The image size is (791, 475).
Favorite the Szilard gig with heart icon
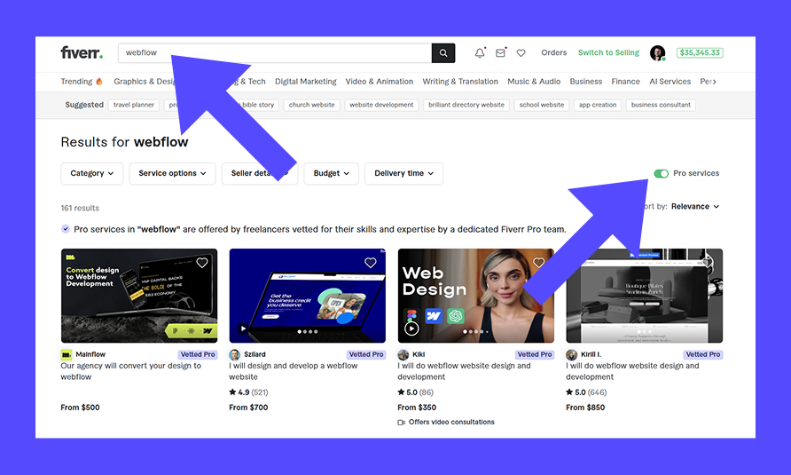point(371,263)
